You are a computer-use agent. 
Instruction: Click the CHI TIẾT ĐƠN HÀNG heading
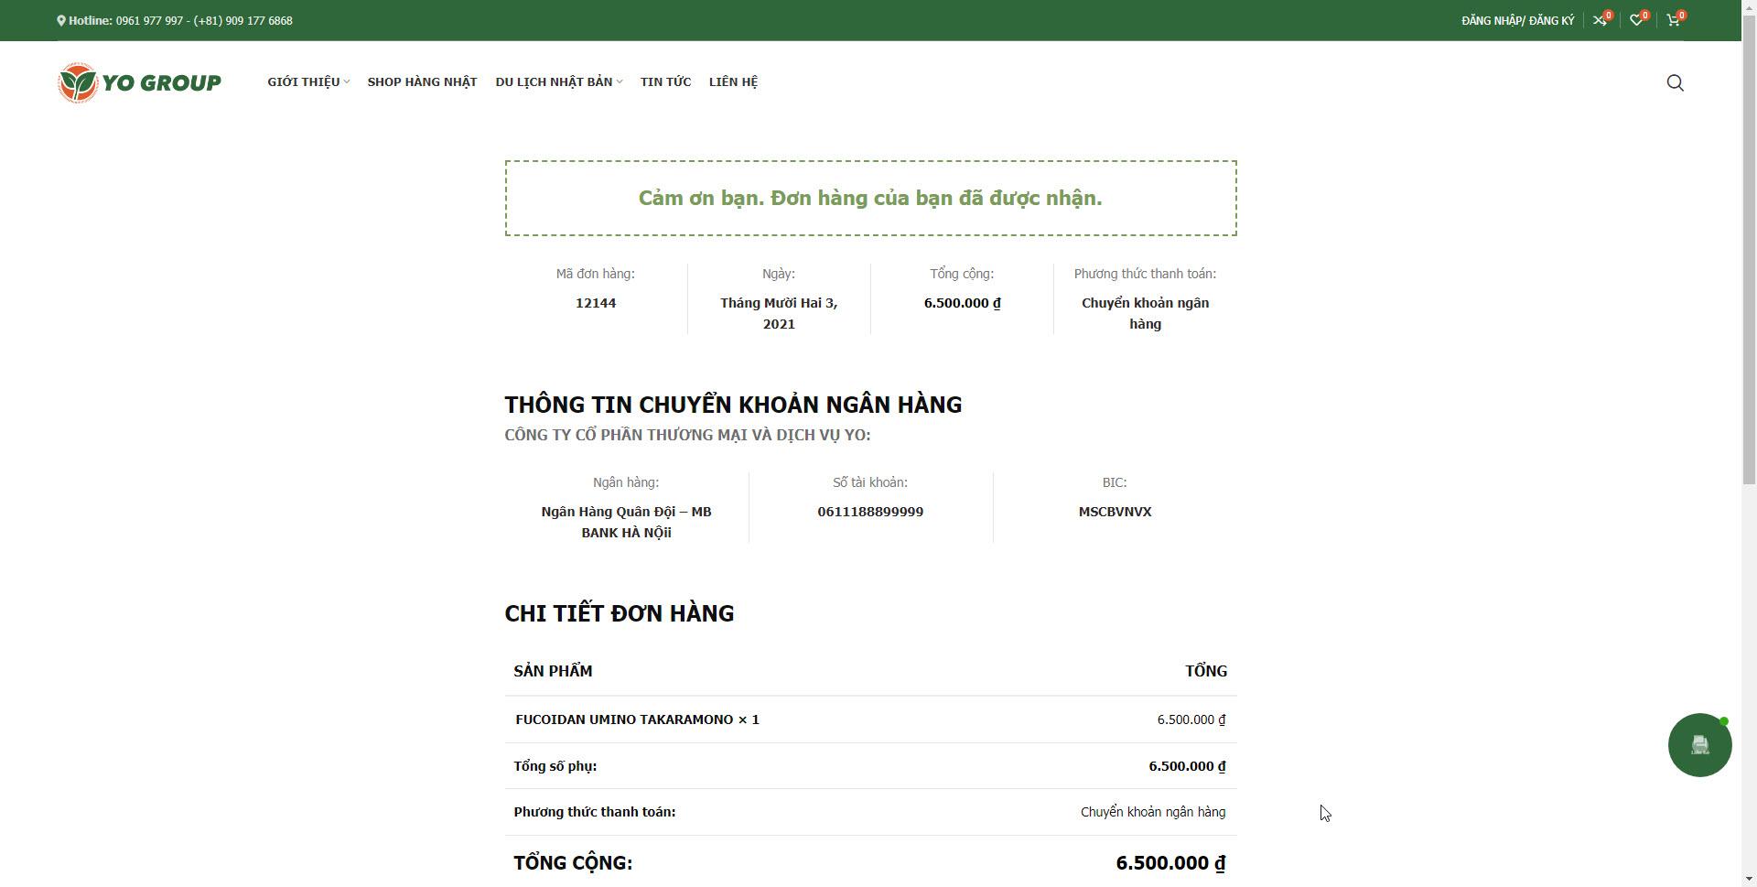(620, 613)
